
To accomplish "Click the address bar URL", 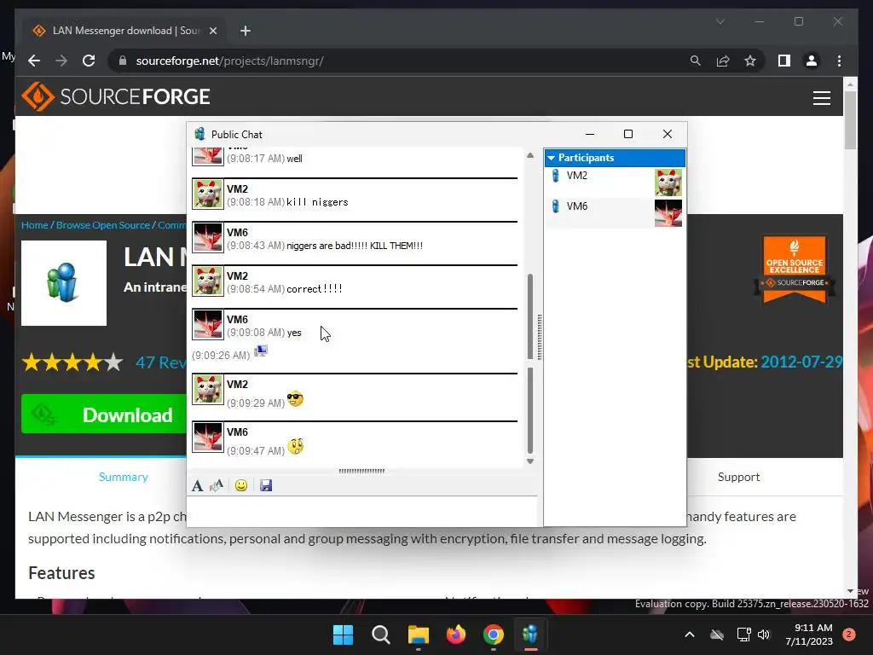I will [229, 61].
